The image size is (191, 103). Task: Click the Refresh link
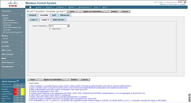pyautogui.click(x=163, y=4)
